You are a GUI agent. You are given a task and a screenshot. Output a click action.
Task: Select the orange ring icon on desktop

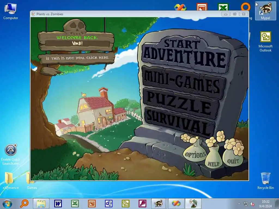point(245,7)
